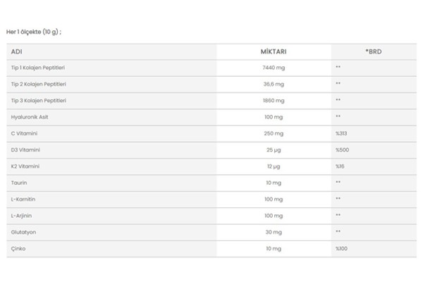Click the MİKTARI column header

coord(273,51)
